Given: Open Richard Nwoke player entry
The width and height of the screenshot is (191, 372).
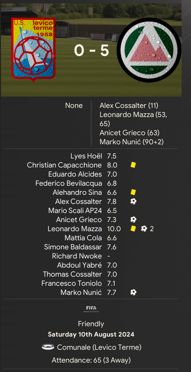Looking at the screenshot, I should click(x=77, y=256).
